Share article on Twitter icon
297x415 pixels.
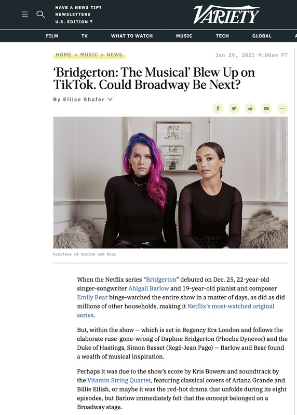(234, 108)
